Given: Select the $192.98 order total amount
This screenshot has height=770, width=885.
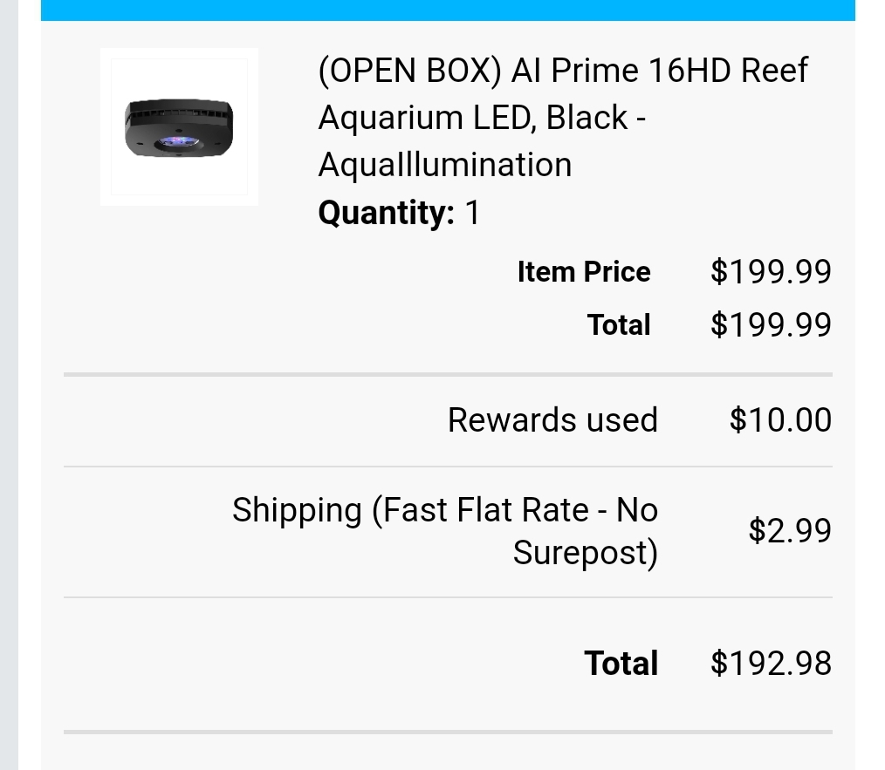Looking at the screenshot, I should point(771,664).
